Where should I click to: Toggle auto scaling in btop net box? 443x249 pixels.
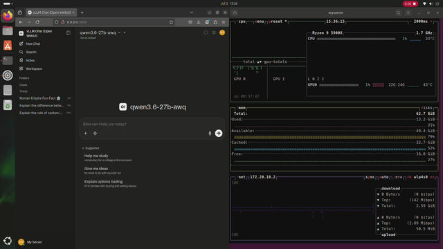pos(383,177)
